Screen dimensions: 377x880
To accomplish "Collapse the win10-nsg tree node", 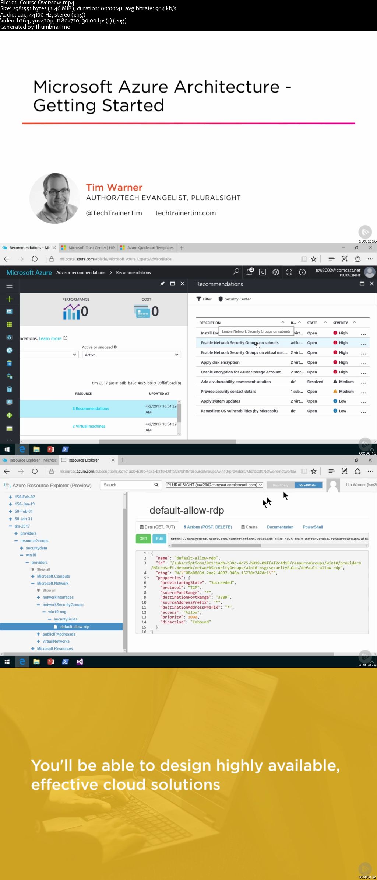I will point(44,612).
